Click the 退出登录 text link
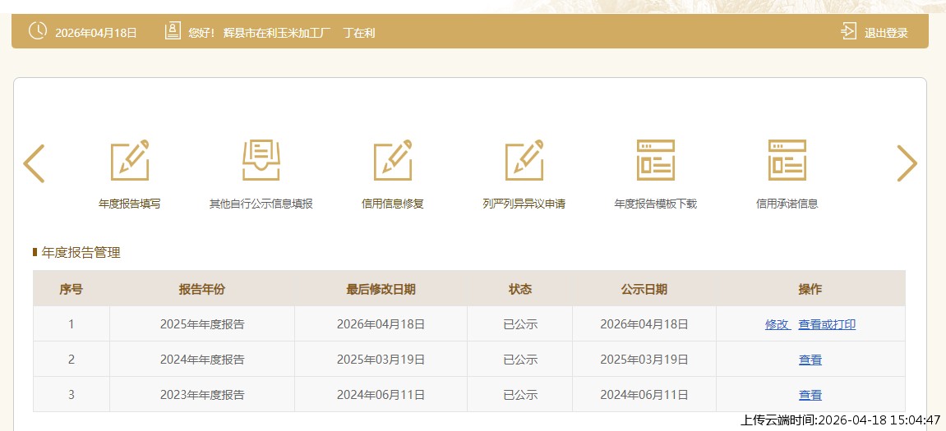Screen dimensions: 946x431 (886, 33)
